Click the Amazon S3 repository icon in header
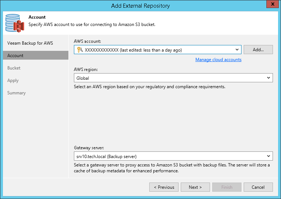Screen dimensions: 281x199 (x=15, y=23)
